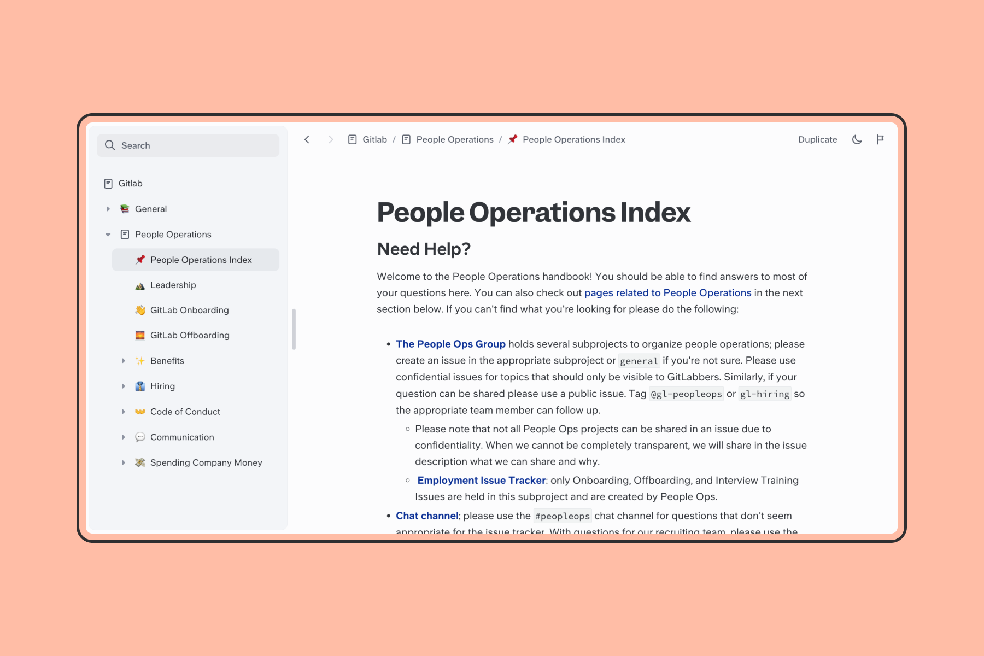Click the Duplicate button

[818, 140]
